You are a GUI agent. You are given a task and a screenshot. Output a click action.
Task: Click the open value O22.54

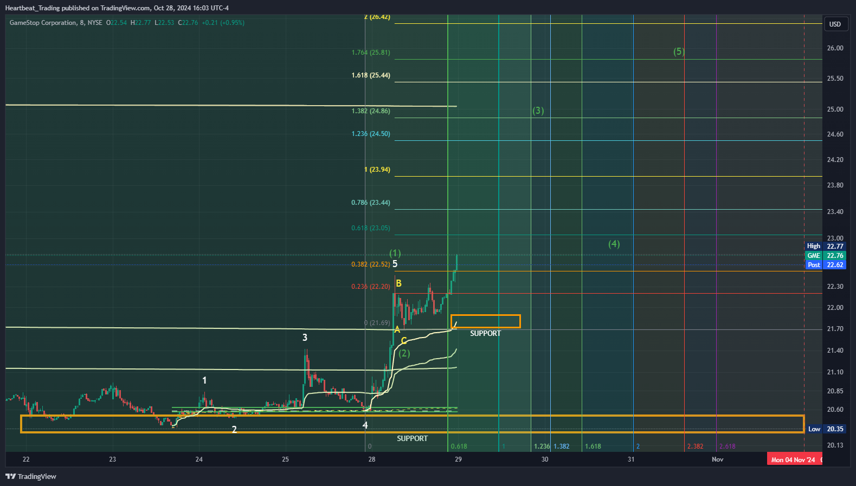117,23
